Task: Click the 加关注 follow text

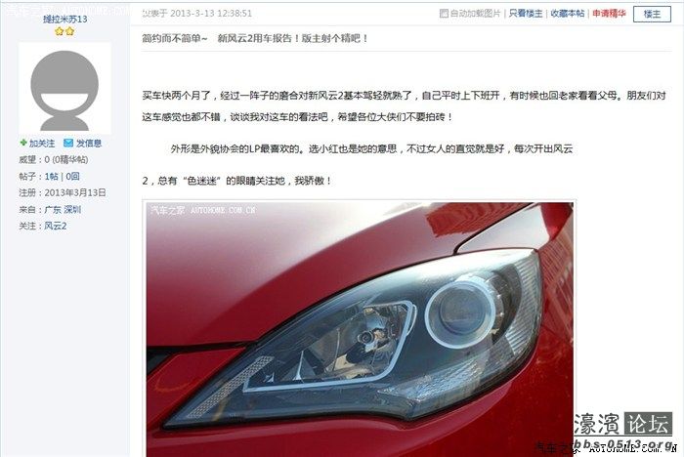Action: pyautogui.click(x=42, y=143)
